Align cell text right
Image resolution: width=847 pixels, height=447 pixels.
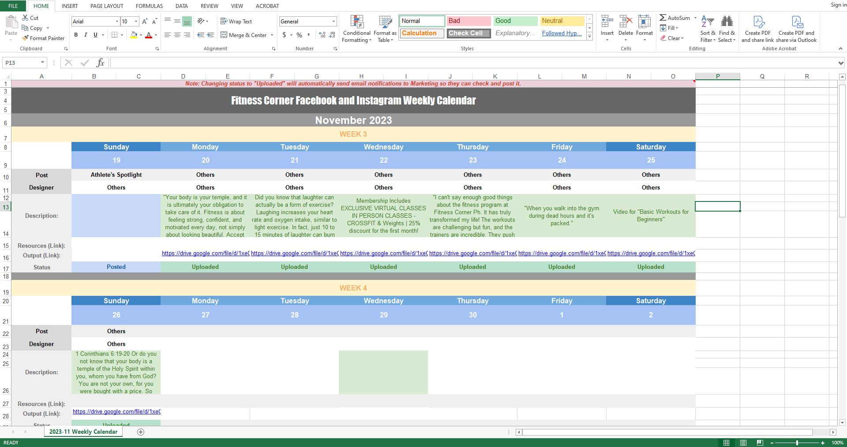(187, 35)
